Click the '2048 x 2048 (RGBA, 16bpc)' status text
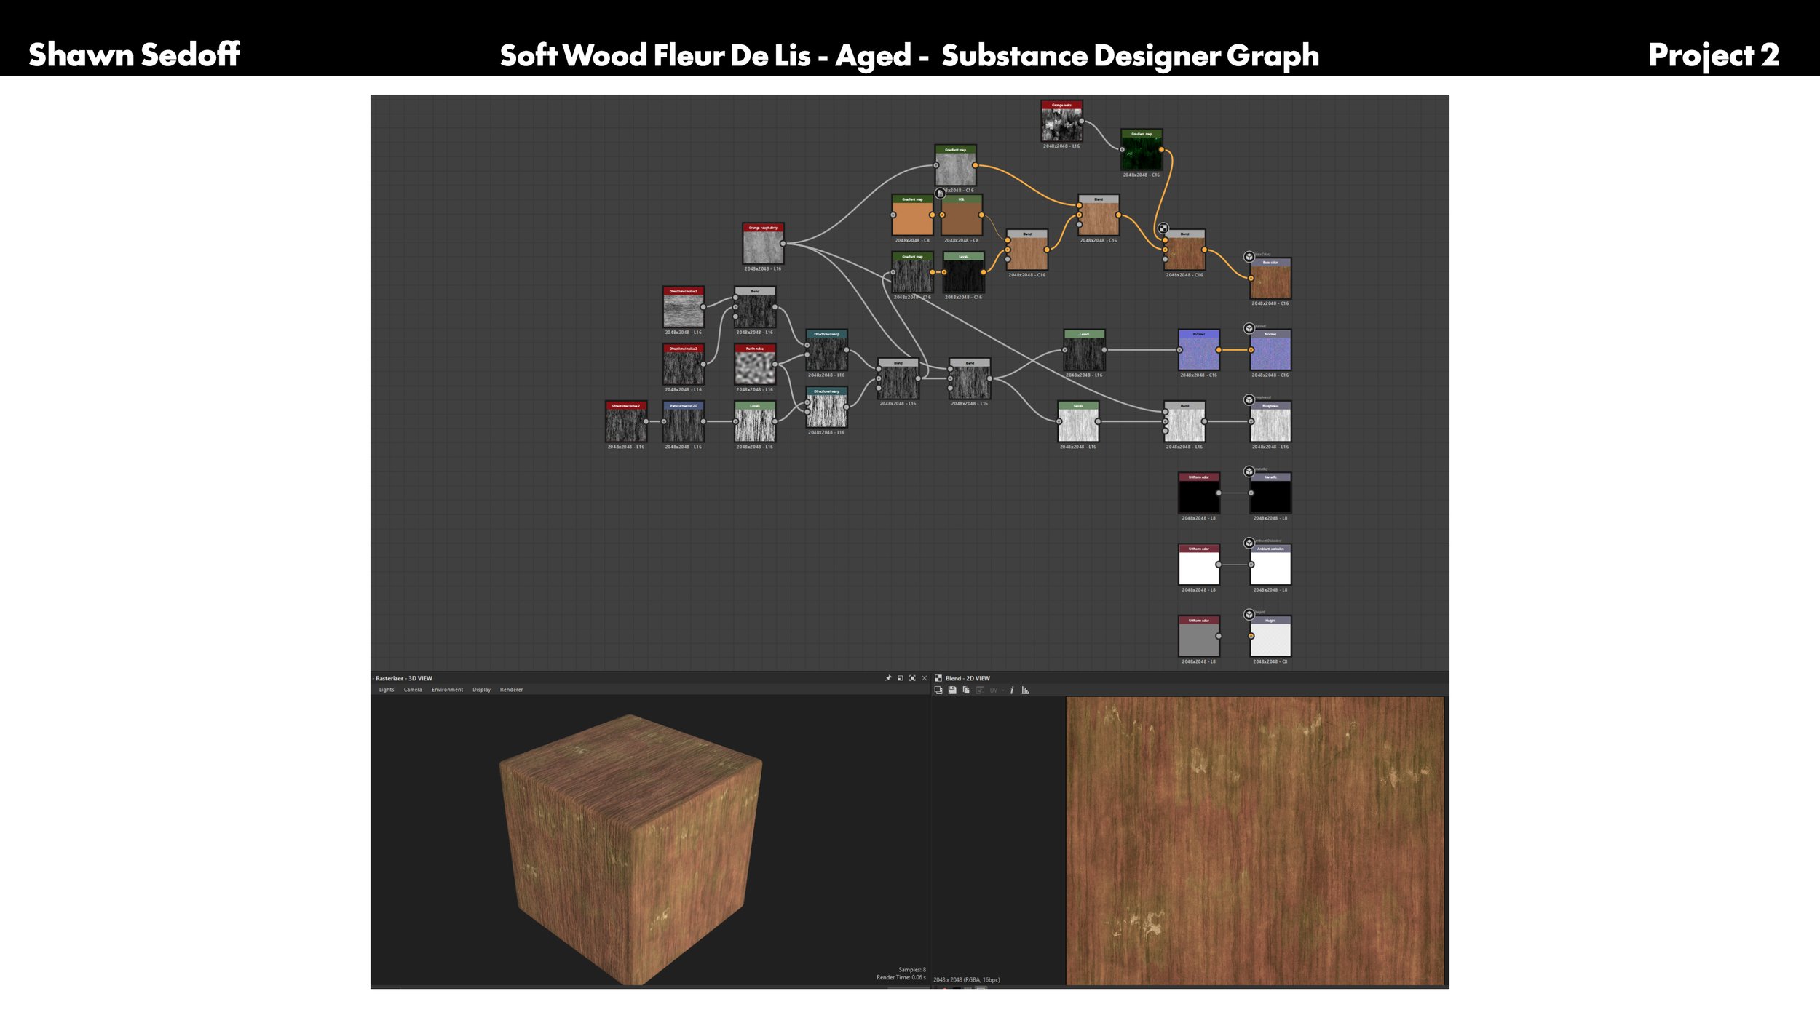The width and height of the screenshot is (1820, 1023). coord(967,980)
